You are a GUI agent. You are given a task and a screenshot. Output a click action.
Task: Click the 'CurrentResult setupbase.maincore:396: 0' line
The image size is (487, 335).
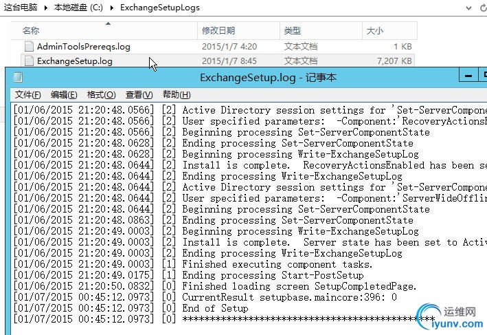pos(289,297)
